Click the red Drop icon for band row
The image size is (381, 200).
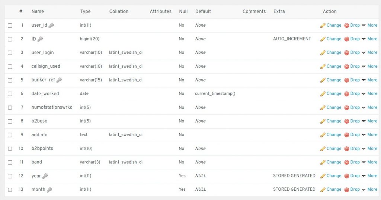pyautogui.click(x=346, y=162)
